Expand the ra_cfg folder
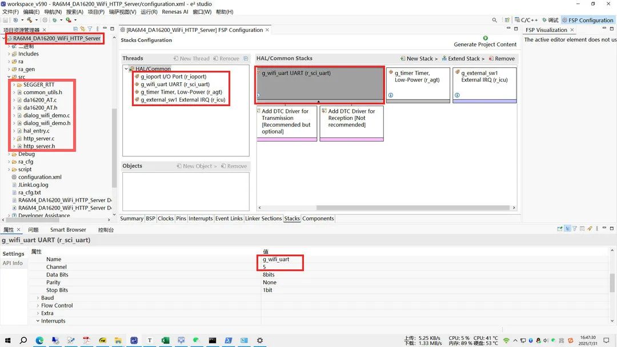617x347 pixels. [x=9, y=162]
